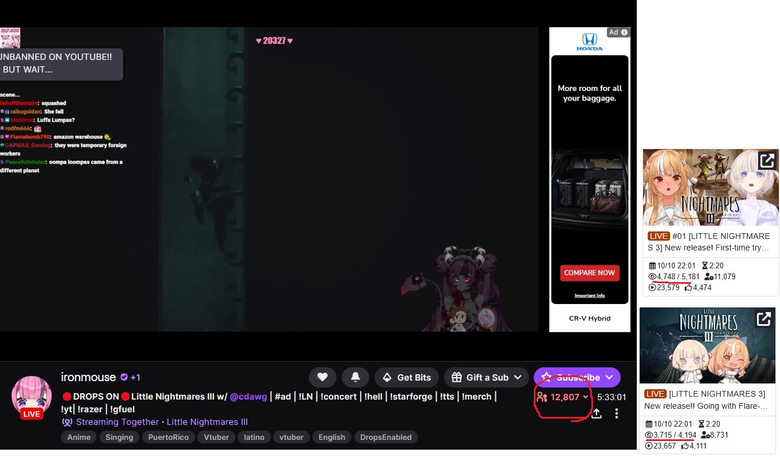Click the 'CR-V Hybrid' text in the ad
This screenshot has width=780, height=456.
pos(590,318)
